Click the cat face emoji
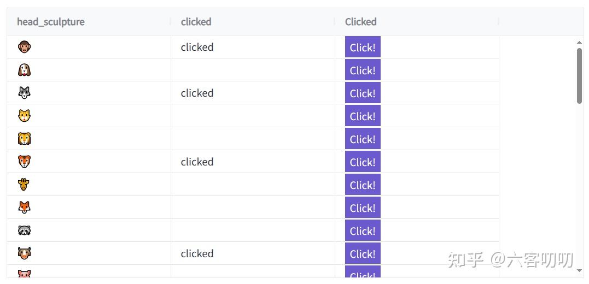Viewport: 589px width, 284px height. coord(24,116)
